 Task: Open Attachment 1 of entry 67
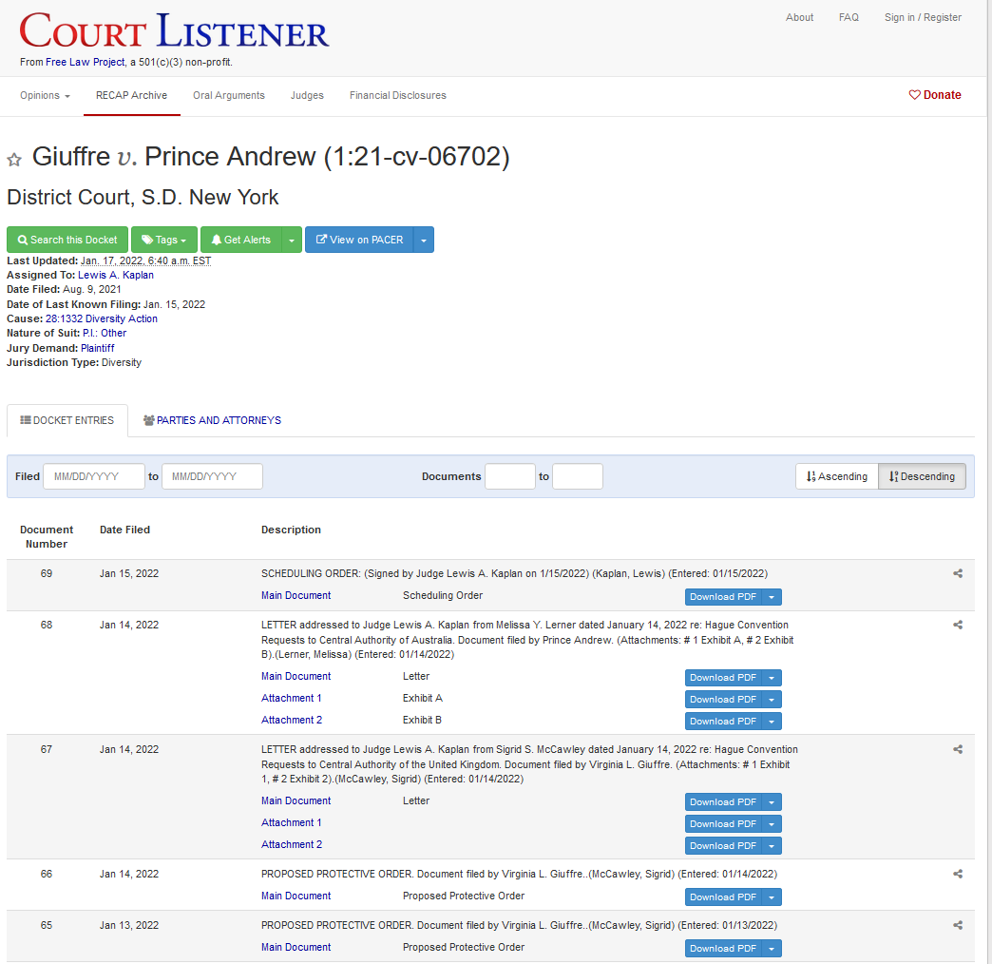tap(292, 823)
